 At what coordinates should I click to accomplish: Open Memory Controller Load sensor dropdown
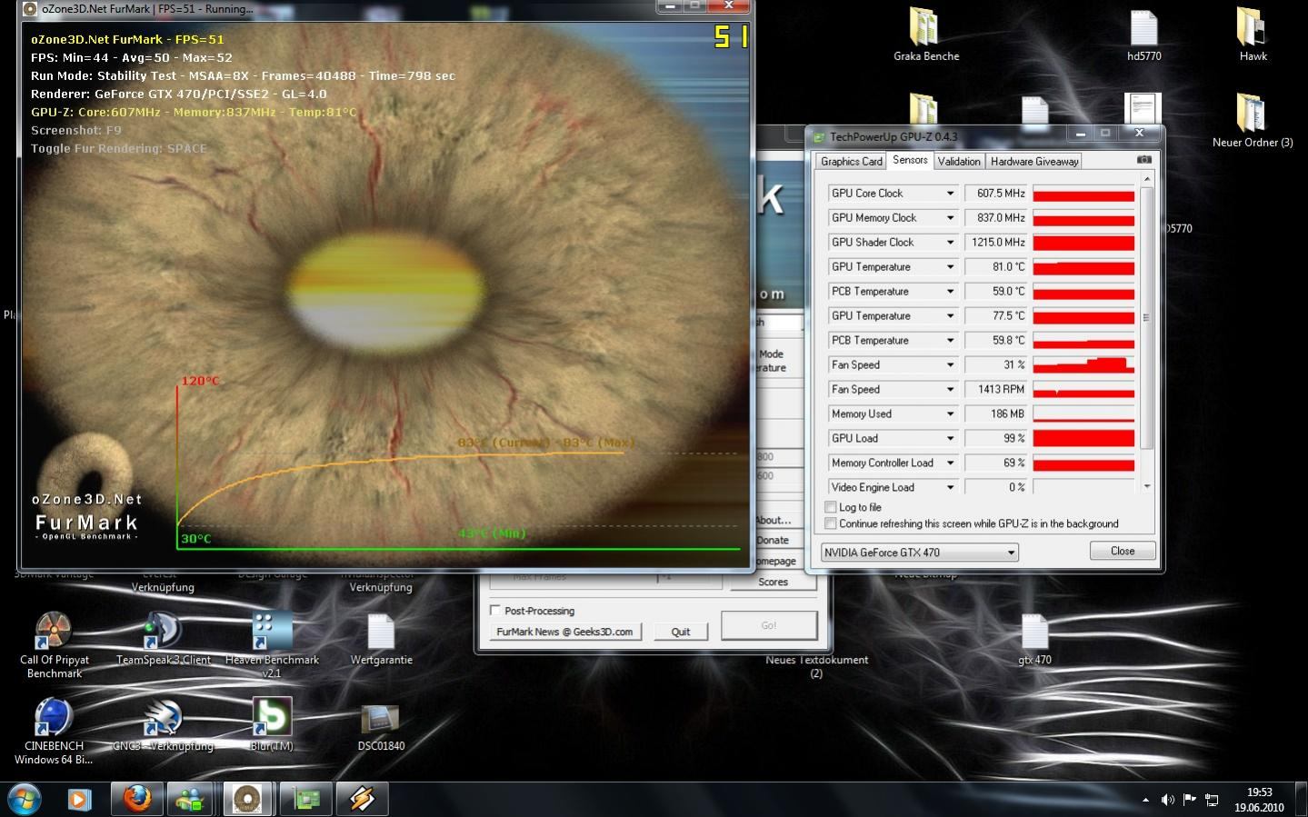[950, 463]
